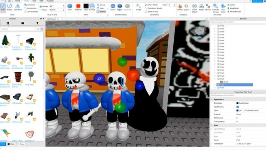
Task: Check the Move snap checkbox
Action: (x=41, y=10)
